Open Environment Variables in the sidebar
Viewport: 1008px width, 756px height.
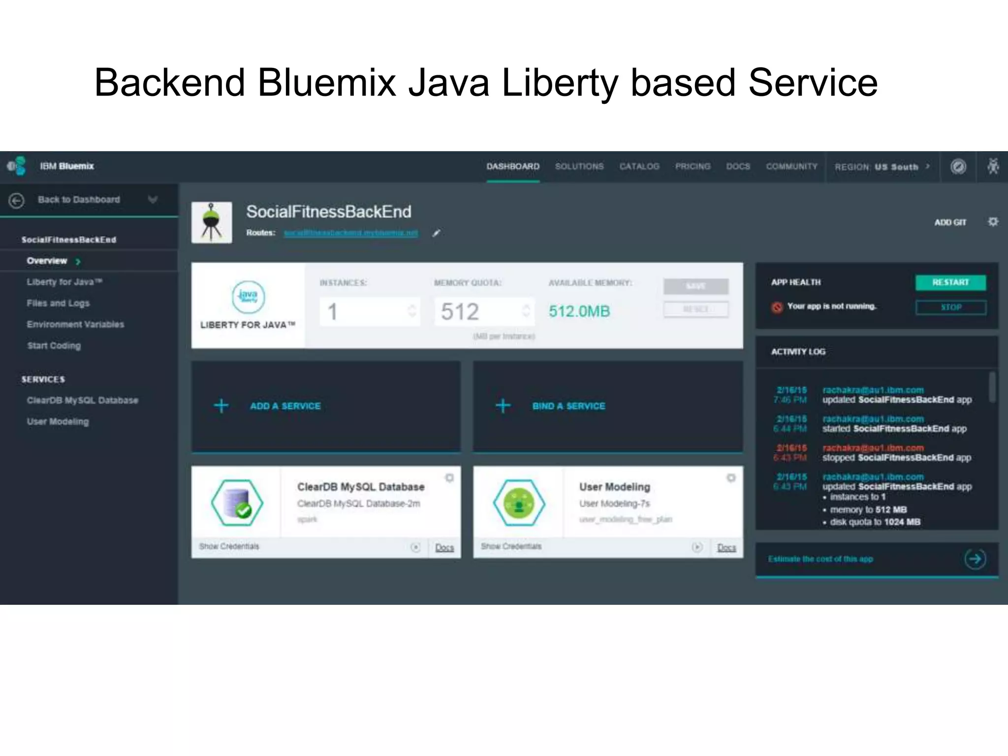coord(75,324)
